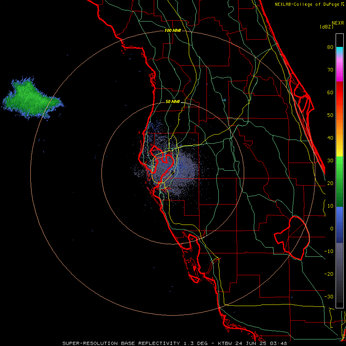346x346 pixels.
Task: Click the -10 value on the dBZ scale
Action: 329,251
